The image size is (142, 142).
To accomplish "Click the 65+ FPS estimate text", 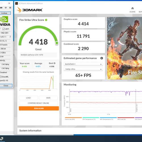I will pos(83,75).
